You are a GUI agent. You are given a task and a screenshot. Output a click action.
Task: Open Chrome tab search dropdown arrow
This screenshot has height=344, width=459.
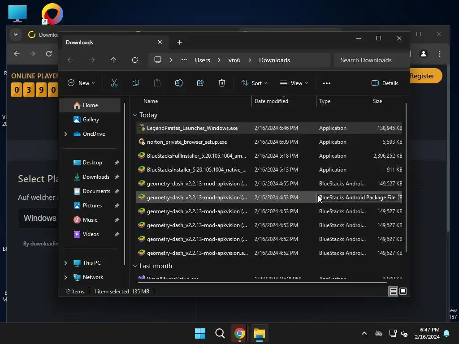coord(16,34)
